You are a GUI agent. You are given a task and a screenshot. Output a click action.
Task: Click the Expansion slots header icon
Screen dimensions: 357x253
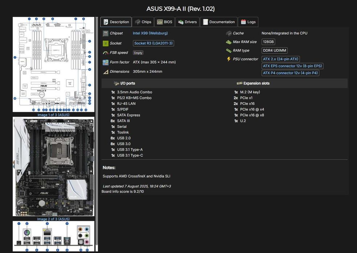pos(239,83)
